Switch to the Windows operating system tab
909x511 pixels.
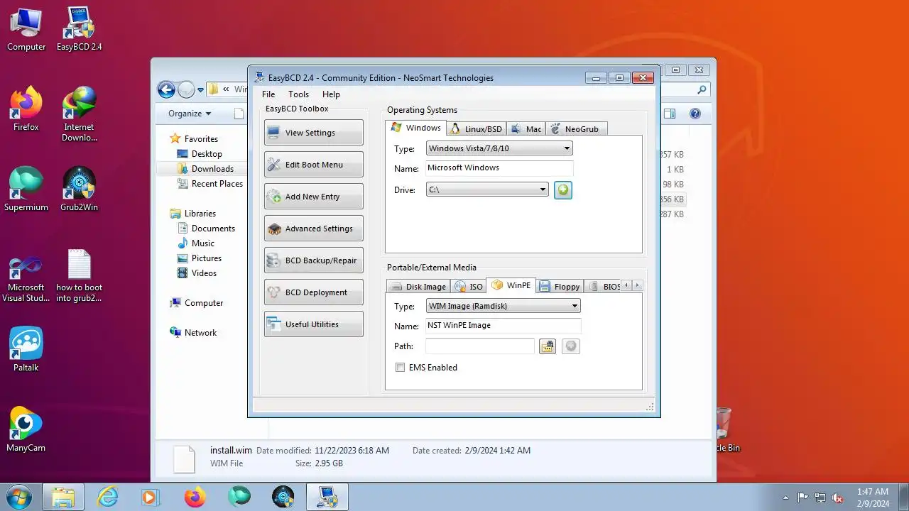pos(415,128)
